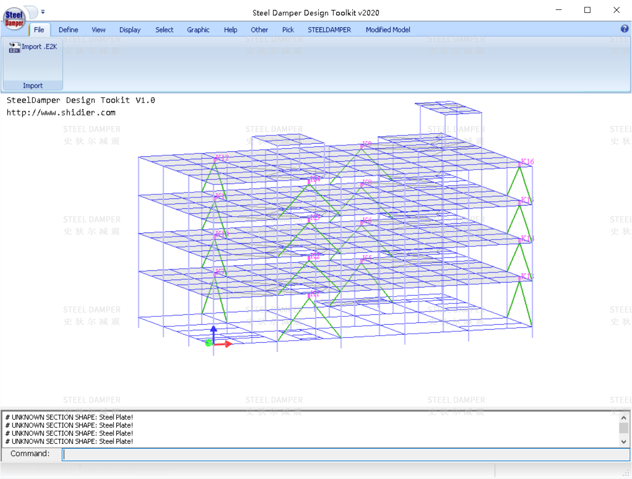Minimize the Steel Damper Design Toolkit window

[559, 10]
